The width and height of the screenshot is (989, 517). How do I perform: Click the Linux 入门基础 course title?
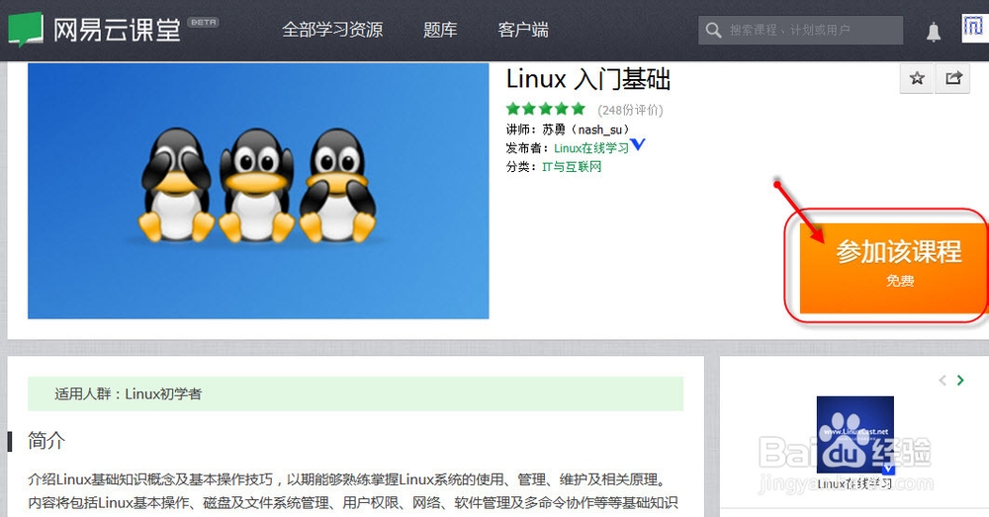tap(587, 80)
